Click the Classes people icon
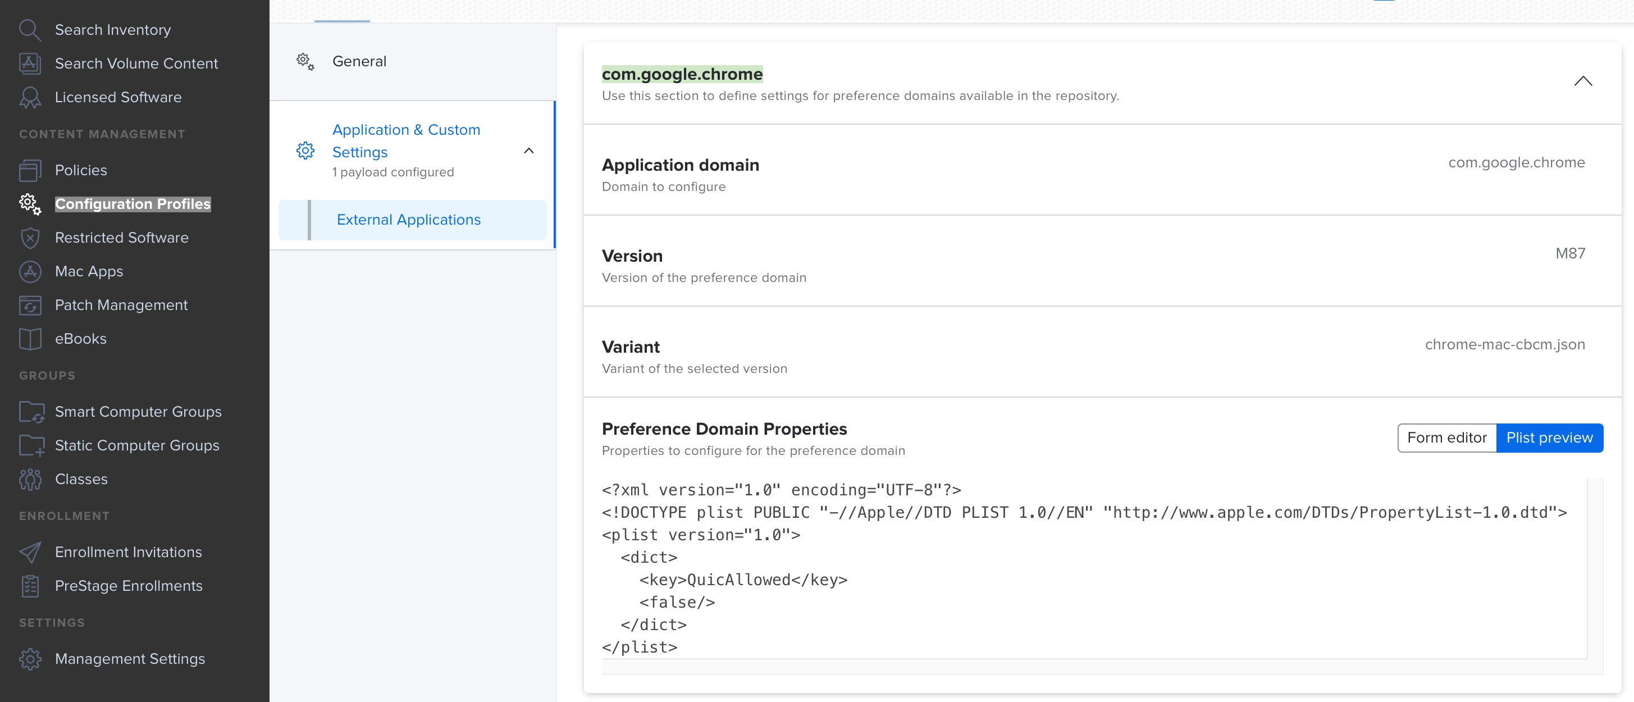The width and height of the screenshot is (1634, 702). [30, 480]
